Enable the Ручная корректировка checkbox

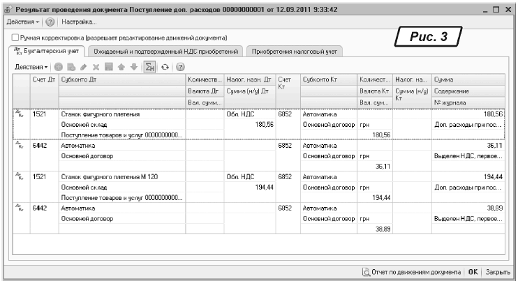click(15, 38)
